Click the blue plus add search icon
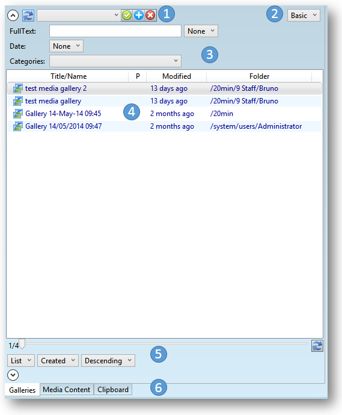The image size is (342, 415). tap(139, 16)
